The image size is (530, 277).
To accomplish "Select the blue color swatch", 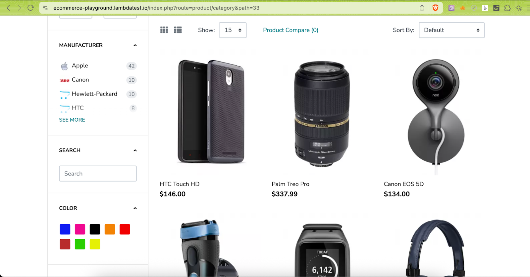I will (65, 229).
